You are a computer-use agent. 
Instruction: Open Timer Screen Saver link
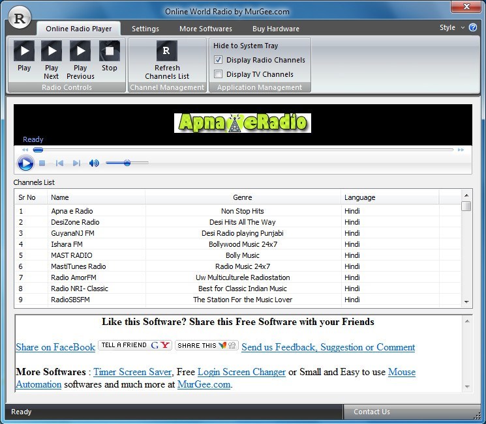(x=132, y=372)
